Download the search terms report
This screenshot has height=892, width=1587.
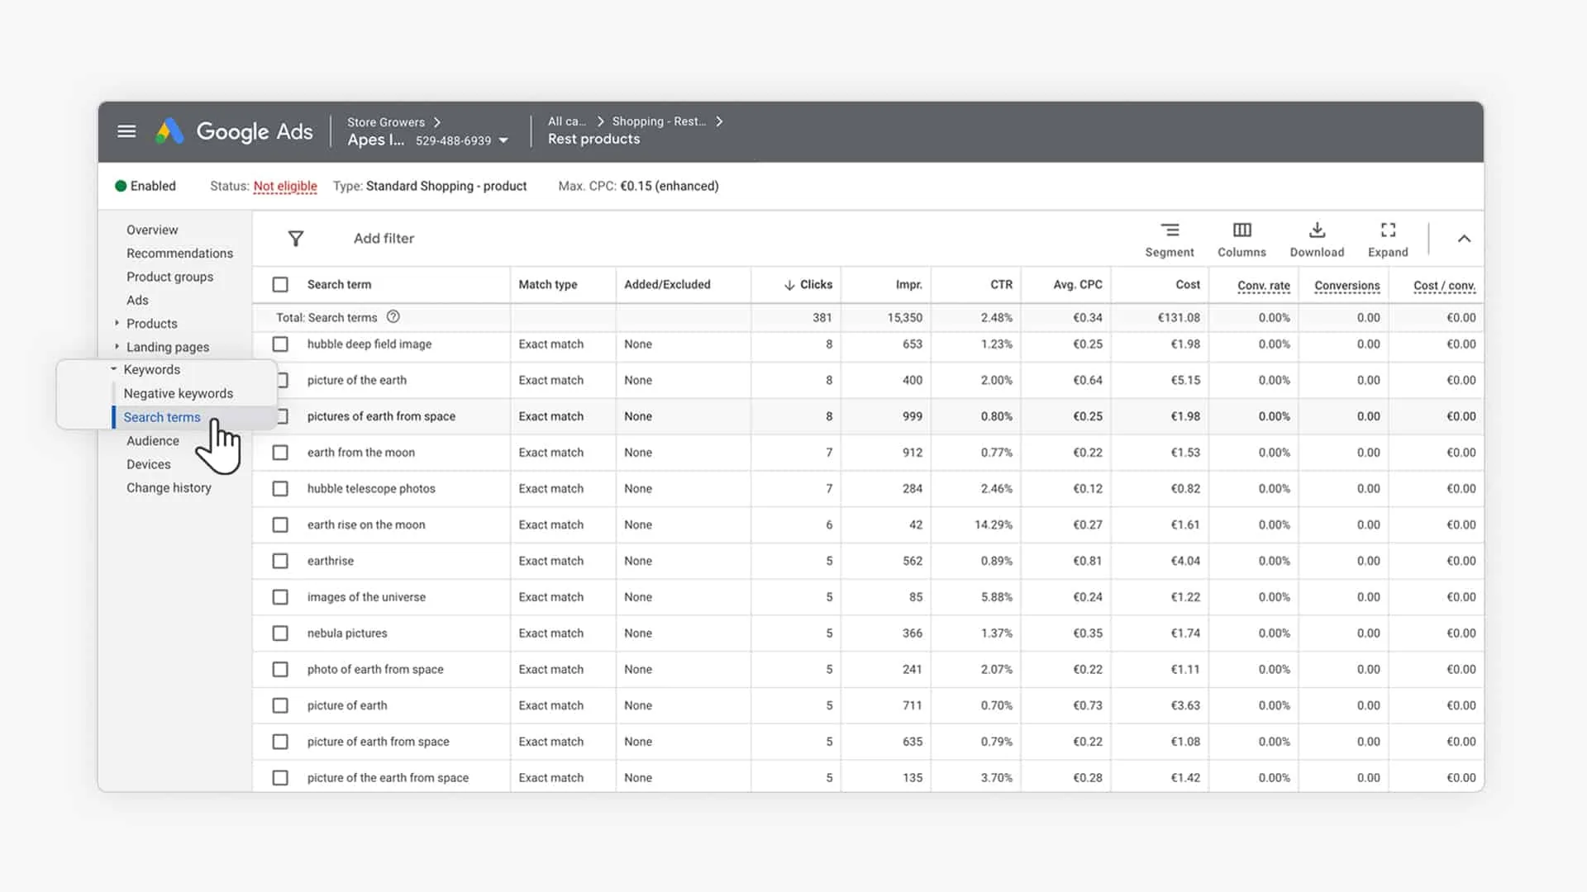[1317, 239]
